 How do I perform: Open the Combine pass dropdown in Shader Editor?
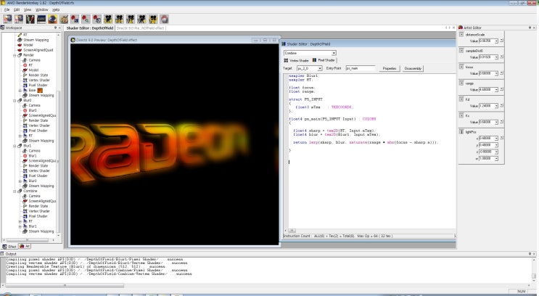334,53
